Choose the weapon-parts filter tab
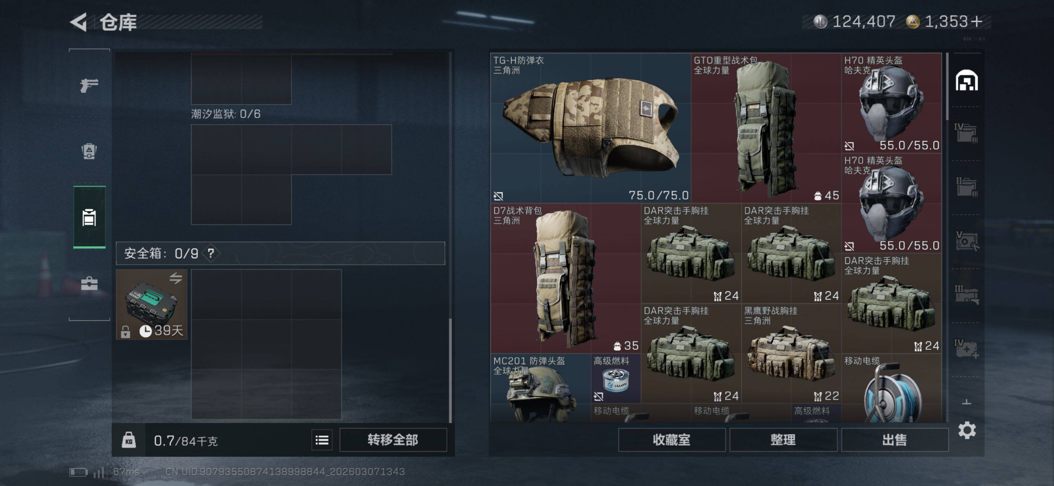The height and width of the screenshot is (486, 1054). click(x=967, y=295)
